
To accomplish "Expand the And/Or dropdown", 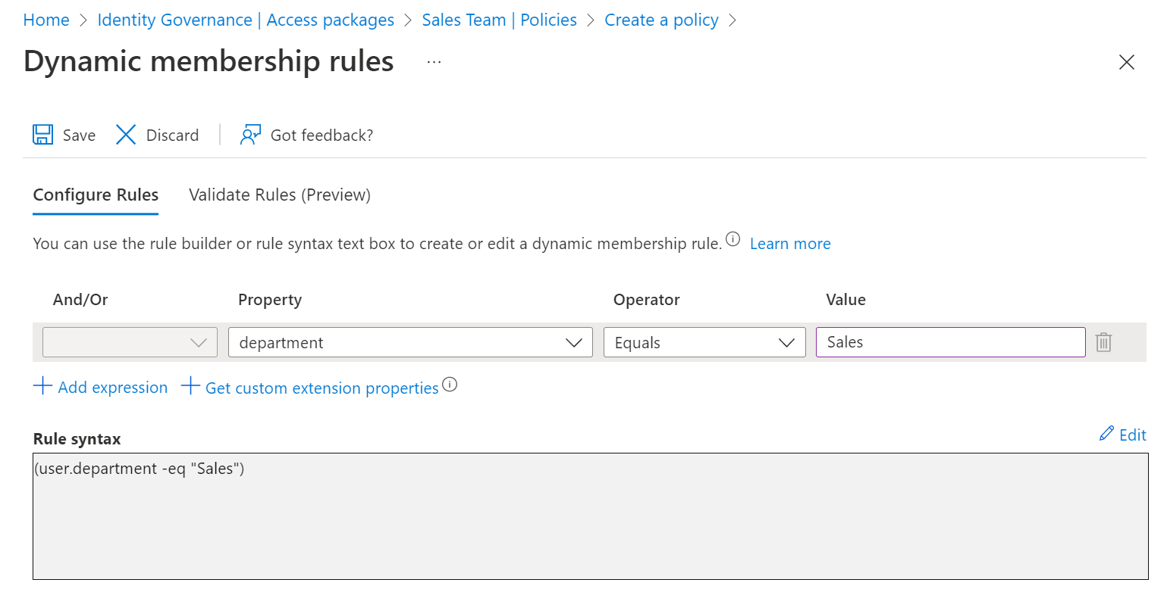I will 130,342.
